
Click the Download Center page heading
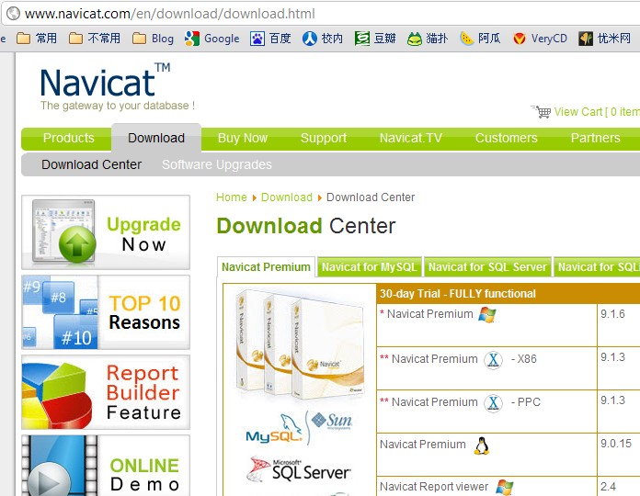(x=306, y=226)
